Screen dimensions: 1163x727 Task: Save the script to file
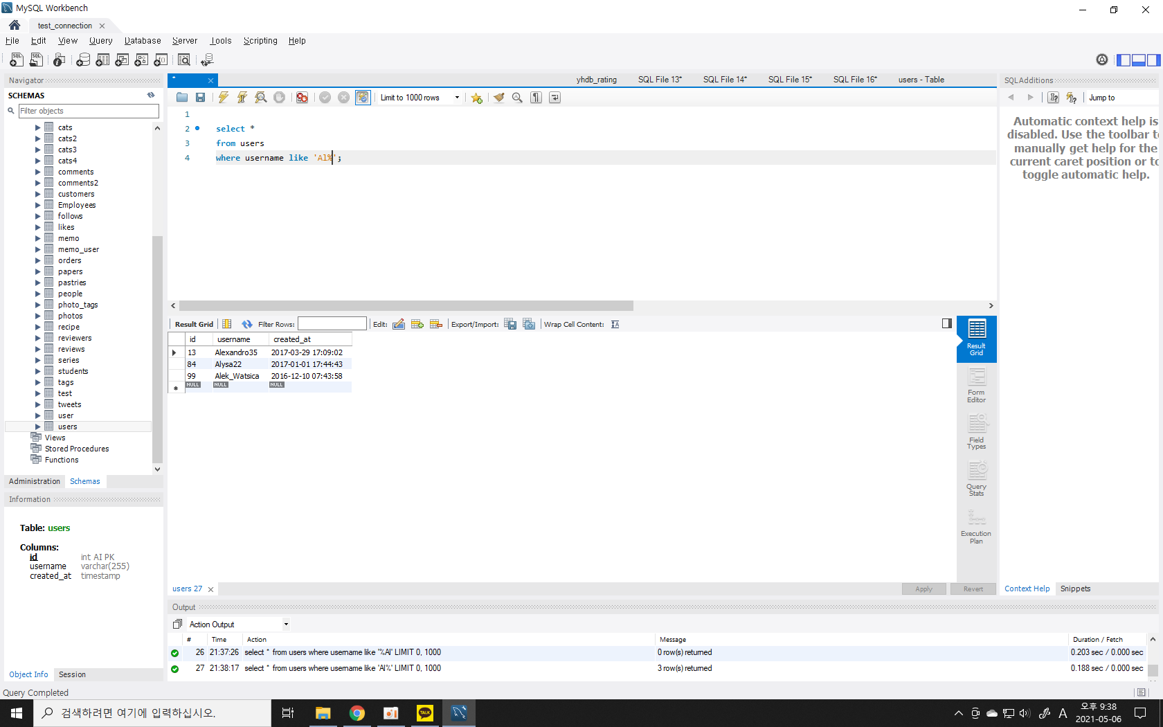pos(200,98)
